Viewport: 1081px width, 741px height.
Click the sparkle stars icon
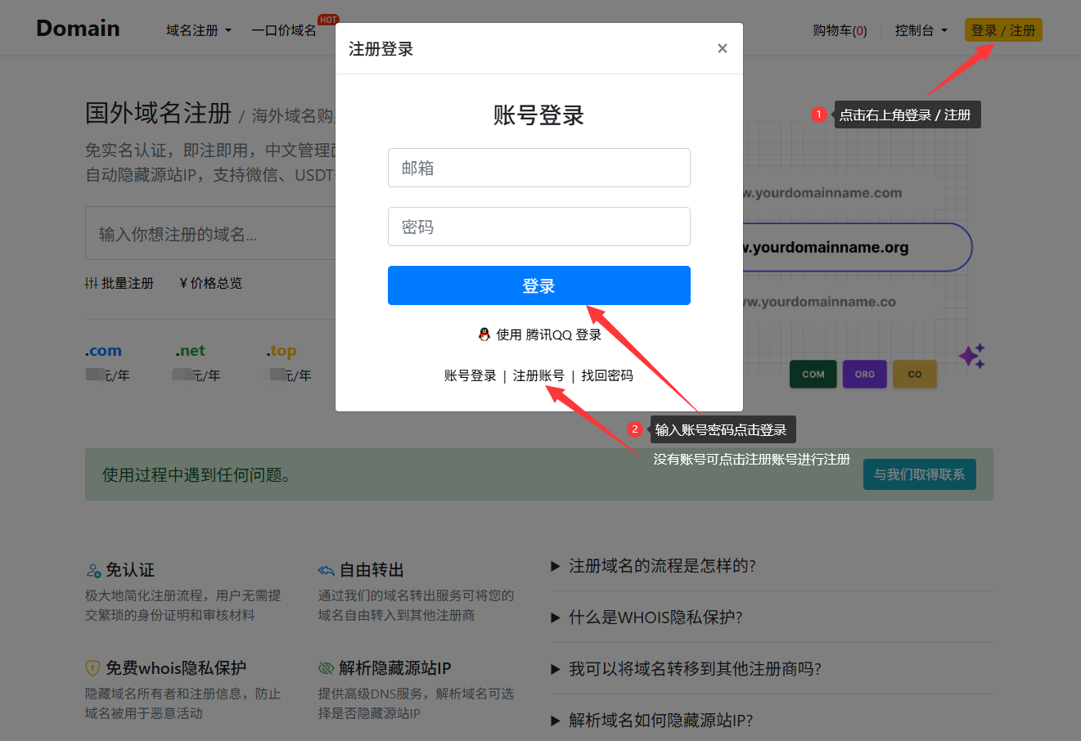tap(971, 356)
